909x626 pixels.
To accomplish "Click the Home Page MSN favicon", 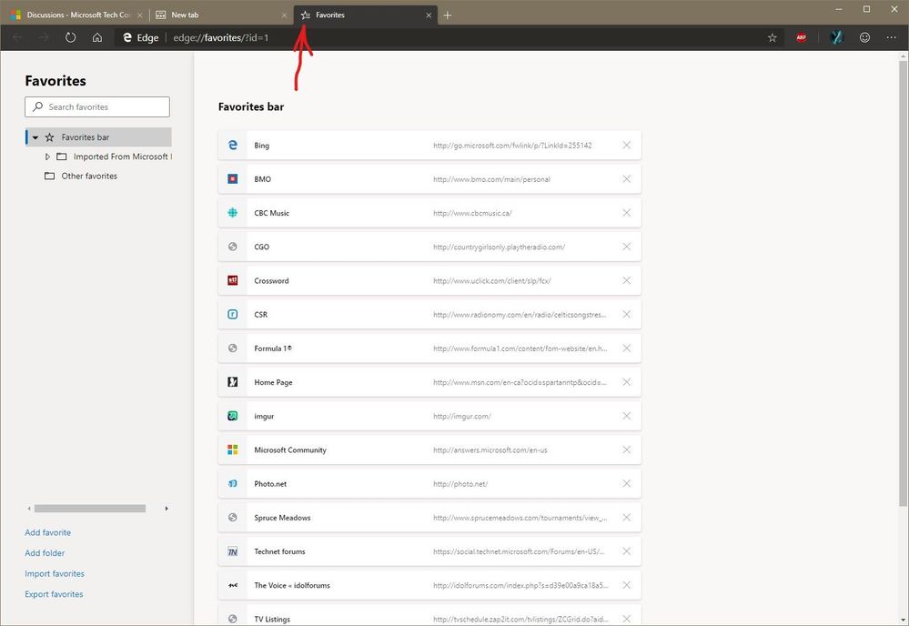I will coord(232,382).
